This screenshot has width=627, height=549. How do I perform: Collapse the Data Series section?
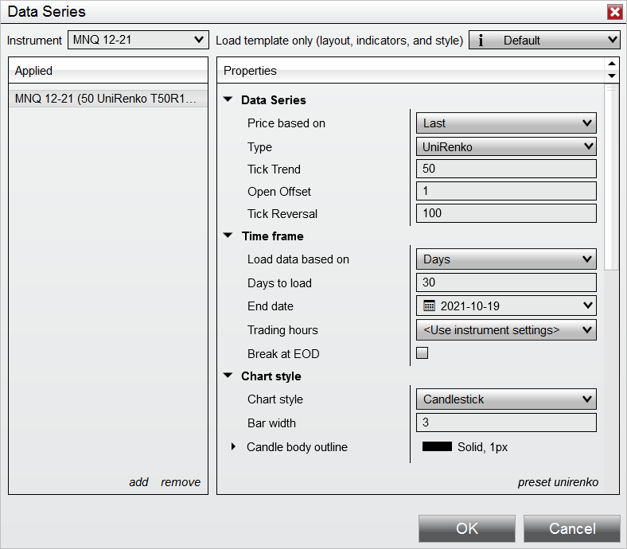coord(228,99)
